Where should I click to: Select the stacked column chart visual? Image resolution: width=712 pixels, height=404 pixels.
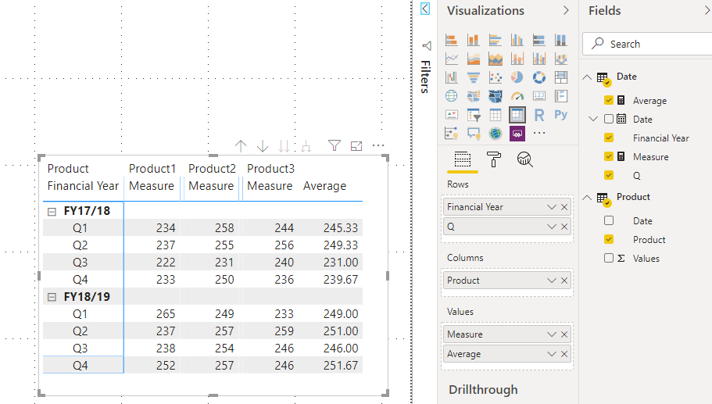point(473,40)
